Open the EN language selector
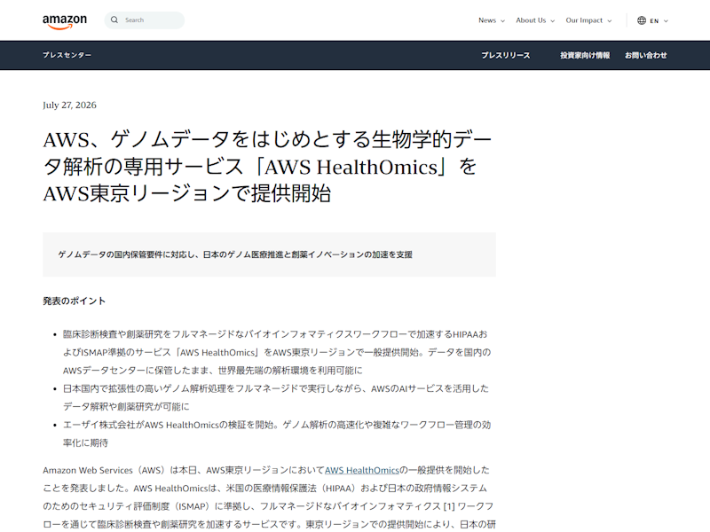This screenshot has width=710, height=532. point(652,20)
